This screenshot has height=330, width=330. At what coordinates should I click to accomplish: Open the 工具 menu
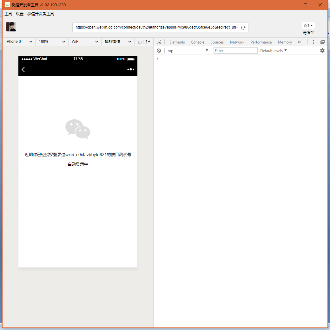click(x=8, y=14)
